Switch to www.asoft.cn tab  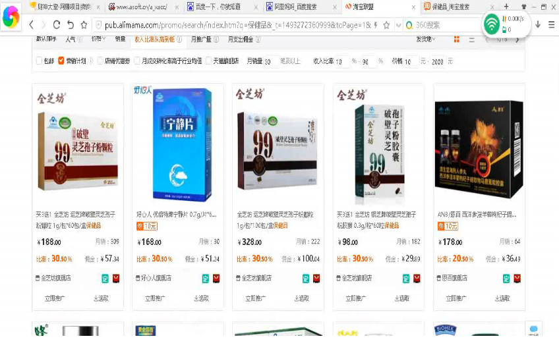point(142,7)
